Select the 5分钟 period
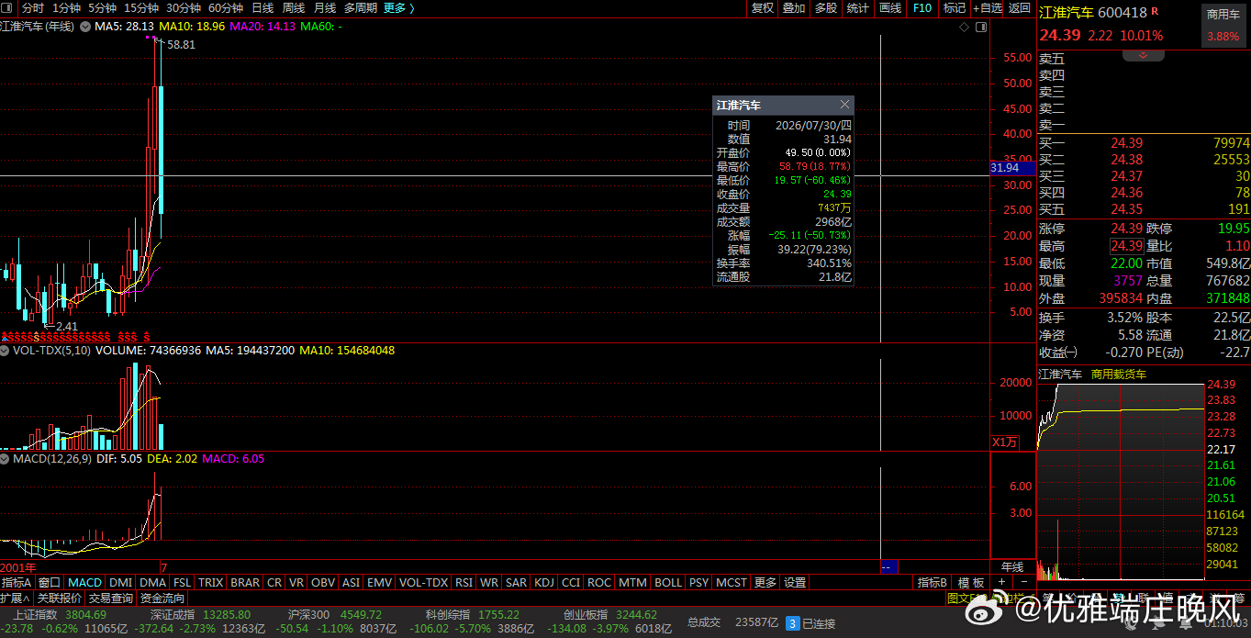Image resolution: width=1251 pixels, height=638 pixels. [102, 8]
